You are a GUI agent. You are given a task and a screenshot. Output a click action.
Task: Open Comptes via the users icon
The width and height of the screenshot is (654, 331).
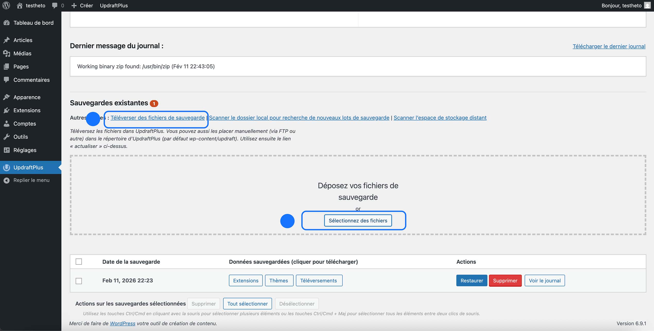click(7, 123)
